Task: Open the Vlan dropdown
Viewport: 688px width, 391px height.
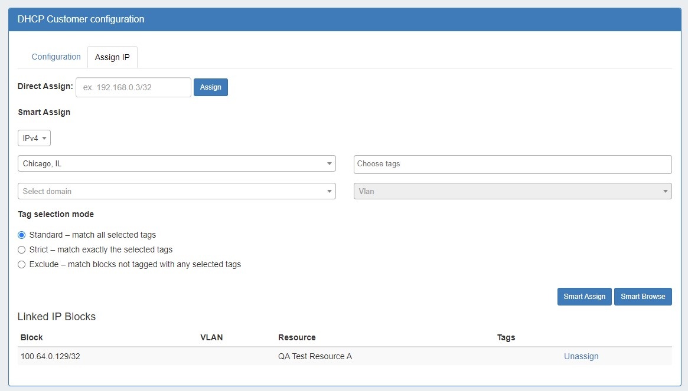Action: tap(512, 191)
